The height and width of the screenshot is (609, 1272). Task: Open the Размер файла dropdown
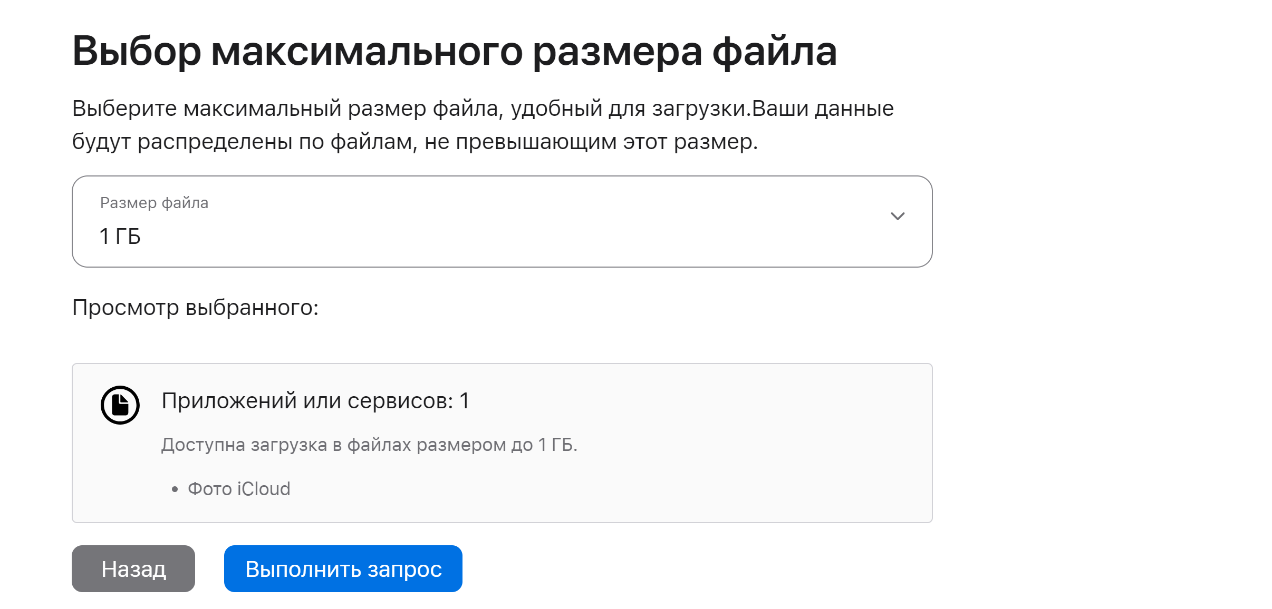click(502, 221)
